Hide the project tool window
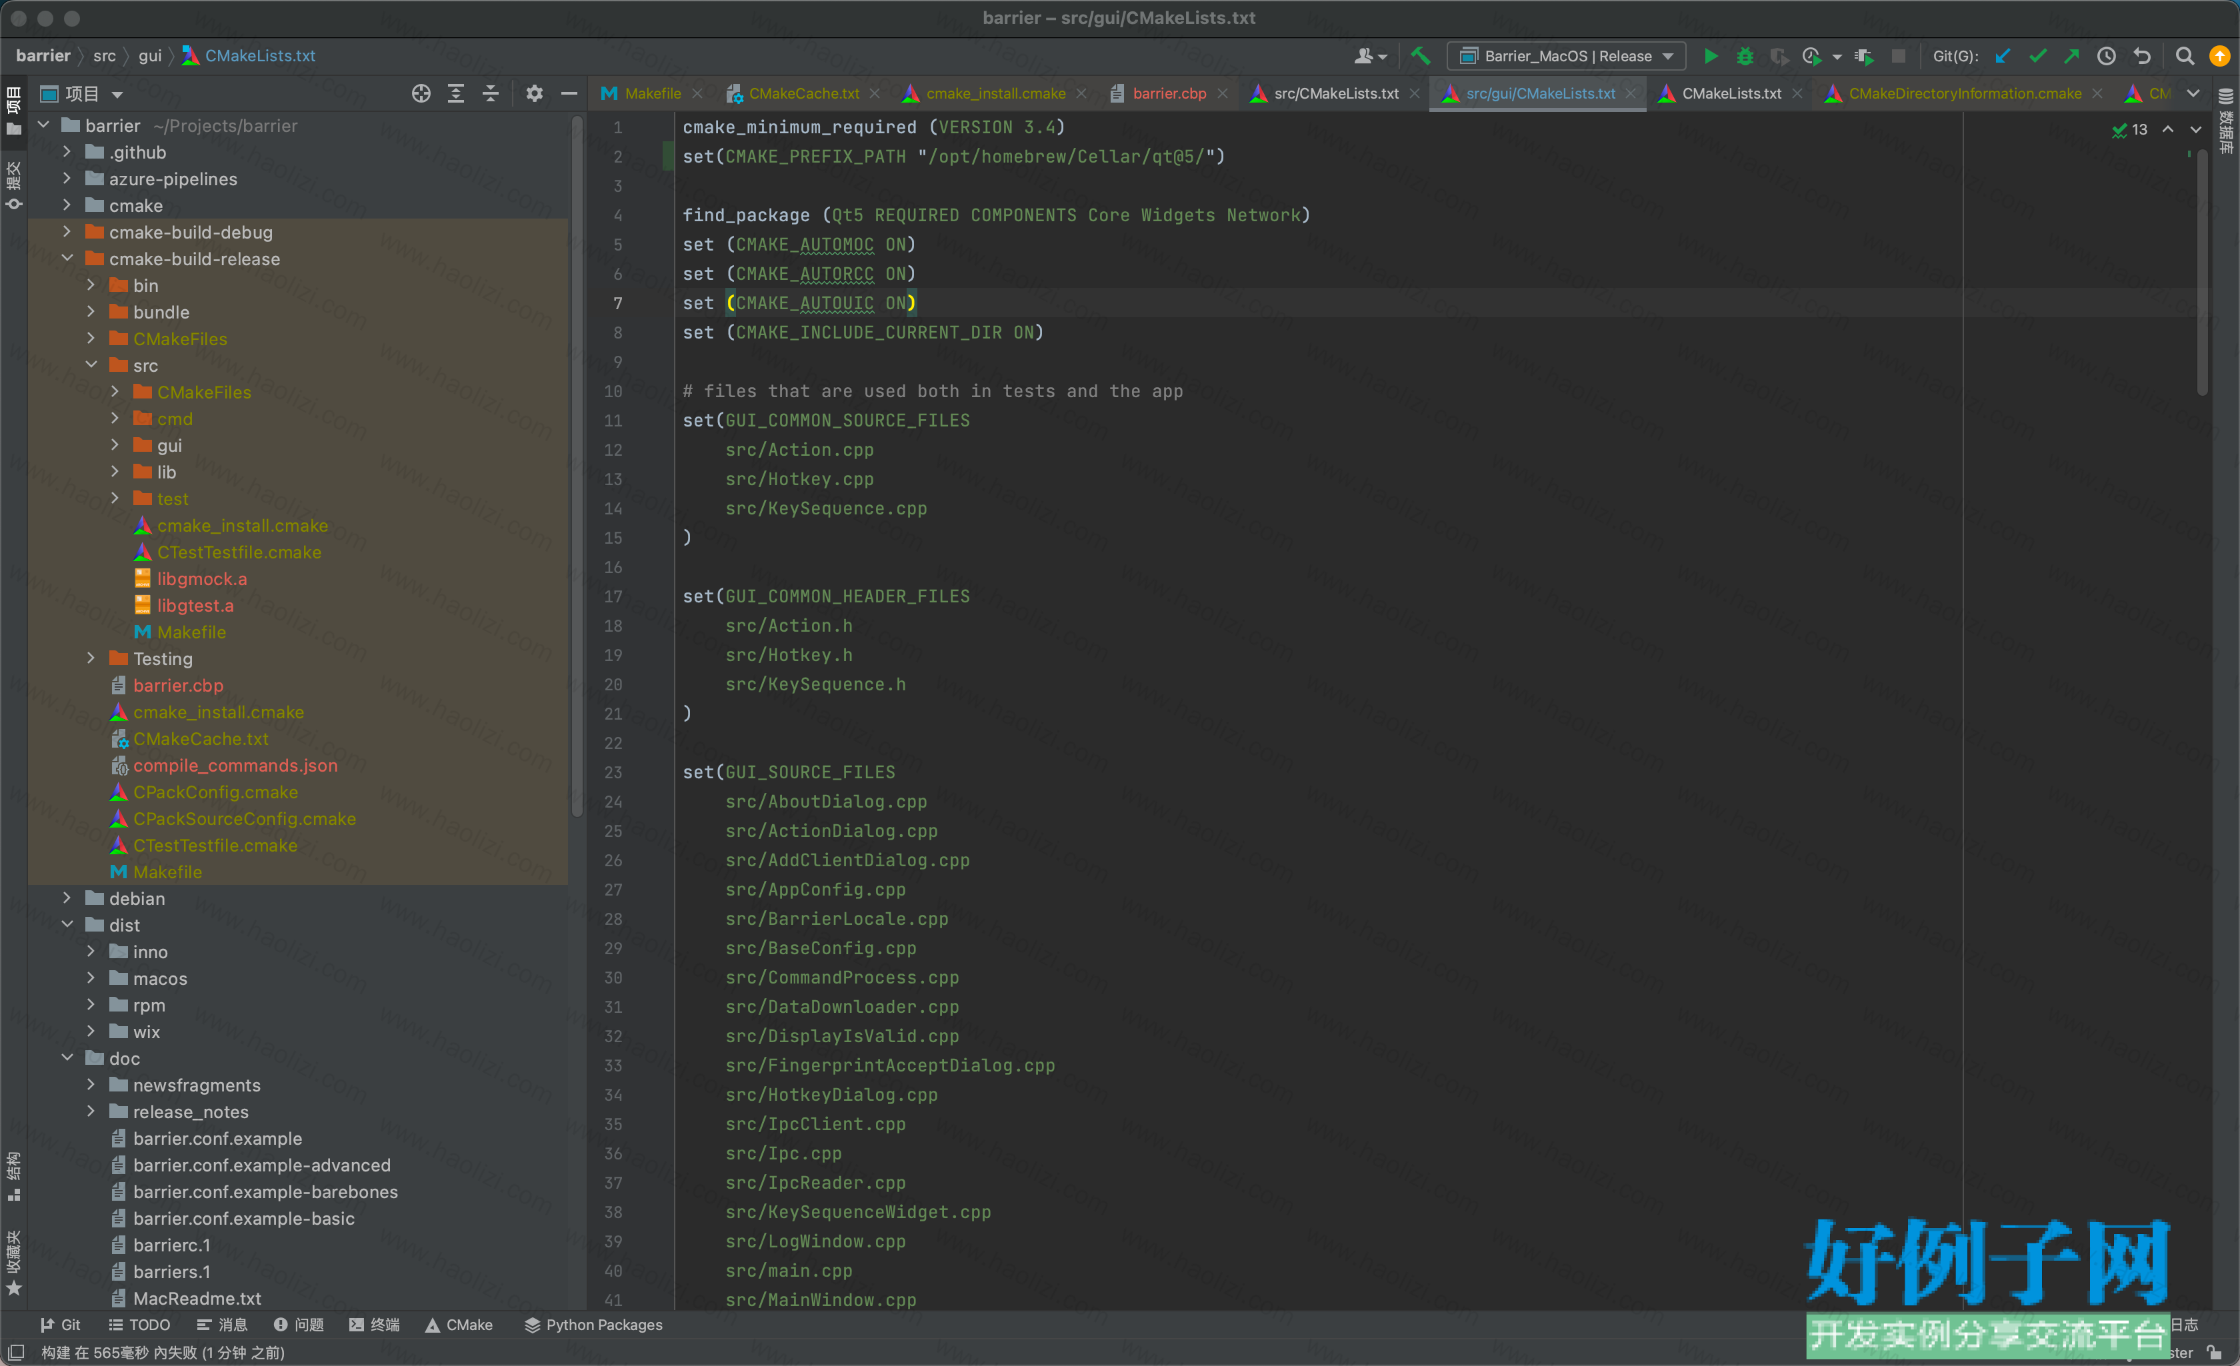The width and height of the screenshot is (2240, 1366). coord(569,93)
